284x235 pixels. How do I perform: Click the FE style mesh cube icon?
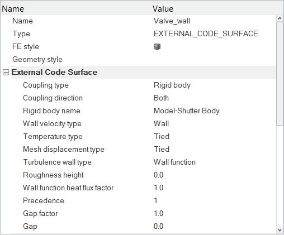coord(157,46)
